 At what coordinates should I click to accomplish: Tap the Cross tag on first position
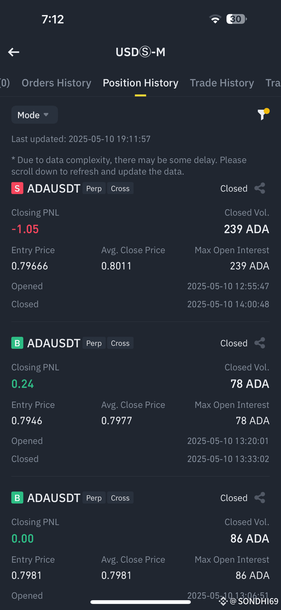click(x=120, y=188)
